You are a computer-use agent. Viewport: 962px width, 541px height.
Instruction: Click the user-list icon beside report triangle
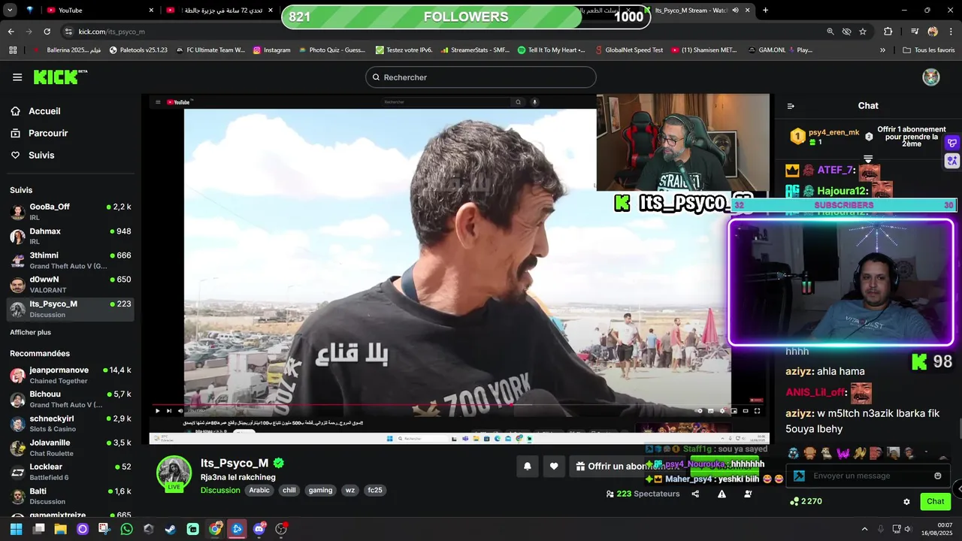point(748,494)
